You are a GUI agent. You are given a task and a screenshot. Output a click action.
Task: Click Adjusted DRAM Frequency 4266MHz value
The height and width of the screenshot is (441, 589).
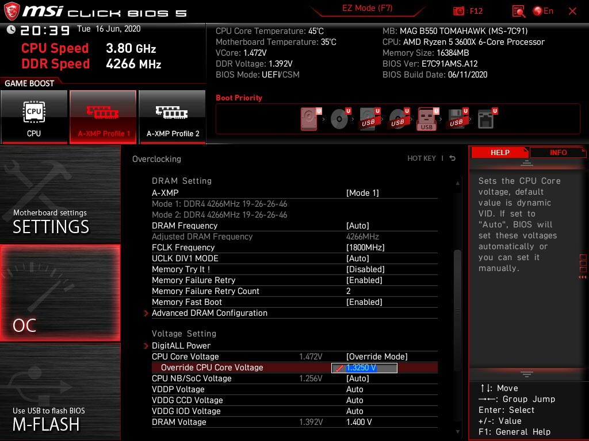point(362,237)
